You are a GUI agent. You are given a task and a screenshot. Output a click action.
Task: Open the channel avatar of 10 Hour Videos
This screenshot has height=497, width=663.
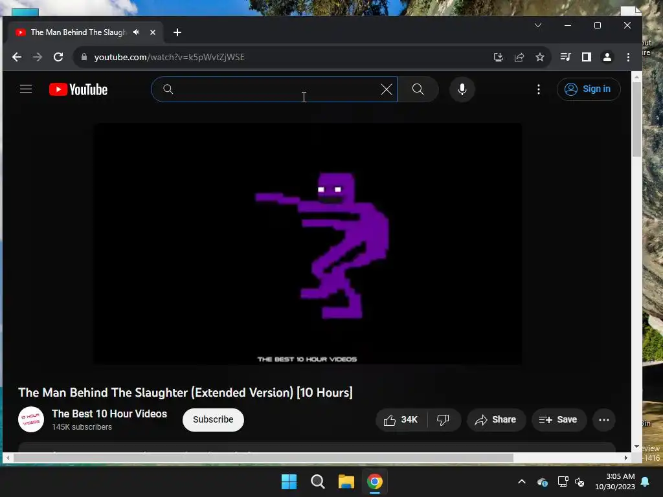(31, 419)
